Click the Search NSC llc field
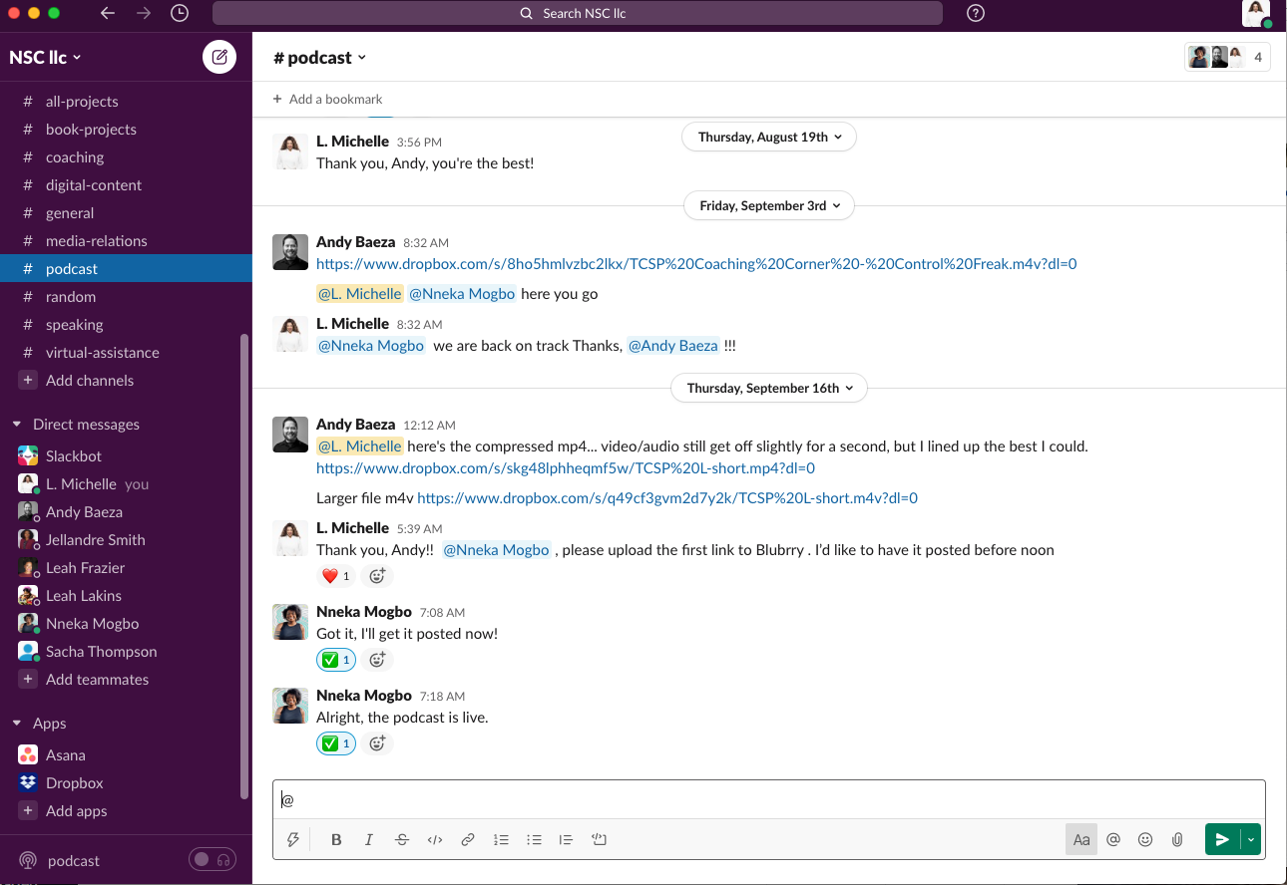This screenshot has width=1287, height=885. pyautogui.click(x=578, y=13)
